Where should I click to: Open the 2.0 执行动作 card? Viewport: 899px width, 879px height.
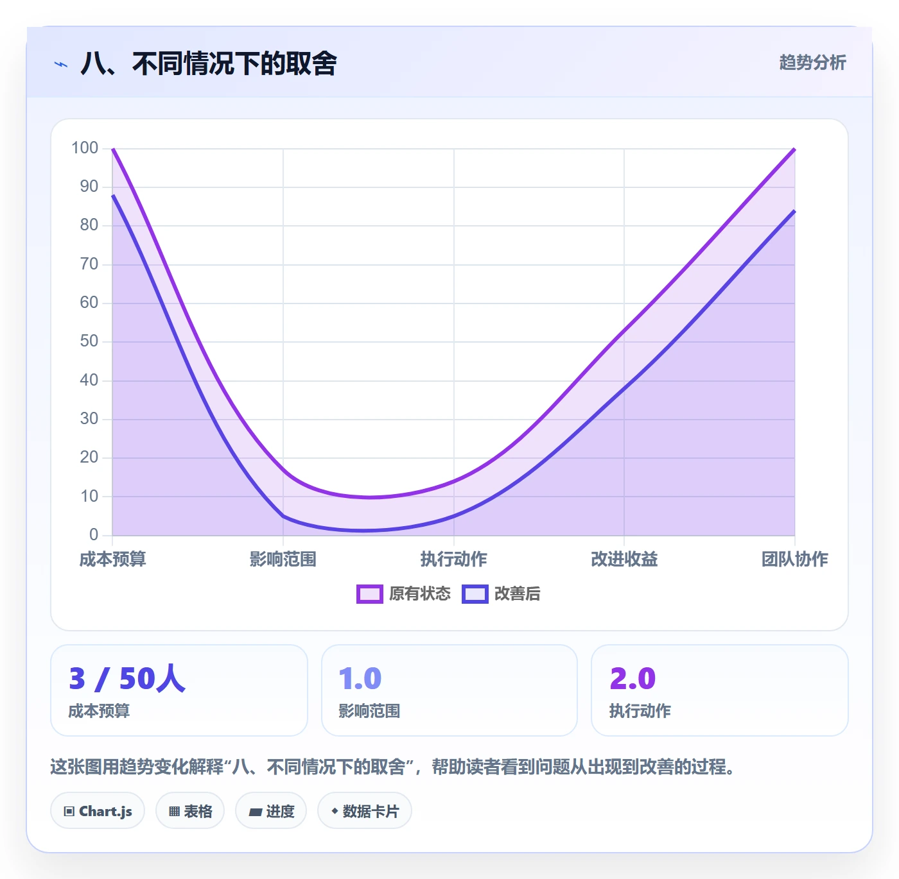click(720, 690)
